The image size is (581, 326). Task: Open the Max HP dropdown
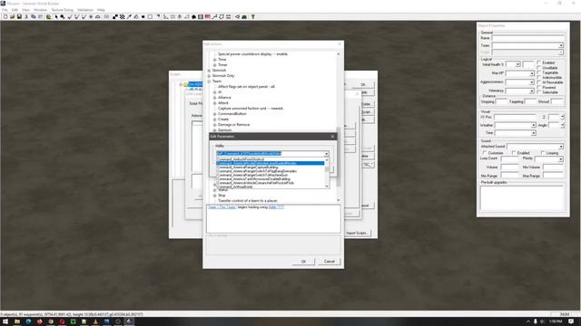(x=532, y=73)
